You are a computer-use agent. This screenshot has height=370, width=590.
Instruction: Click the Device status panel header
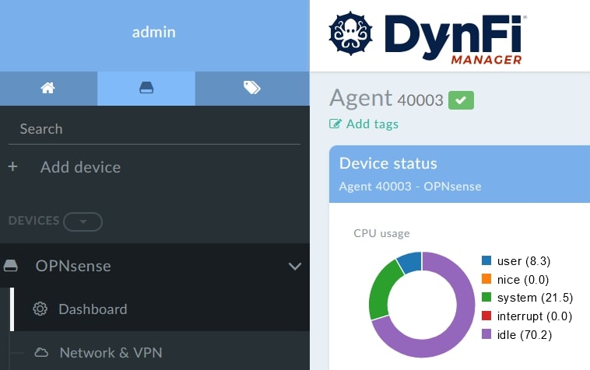click(459, 174)
